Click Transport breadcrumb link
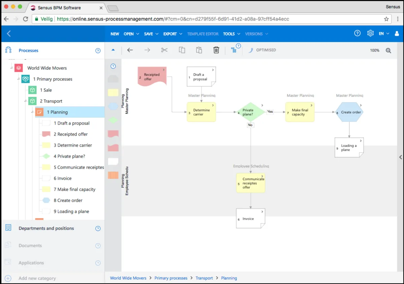The width and height of the screenshot is (404, 284). pyautogui.click(x=204, y=278)
